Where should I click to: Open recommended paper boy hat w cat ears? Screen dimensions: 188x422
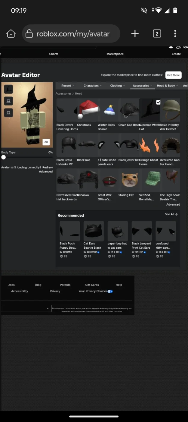pyautogui.click(x=118, y=231)
